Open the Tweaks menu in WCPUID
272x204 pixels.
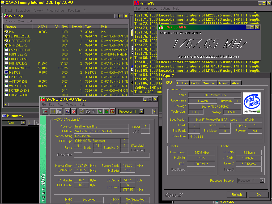(x=71, y=105)
